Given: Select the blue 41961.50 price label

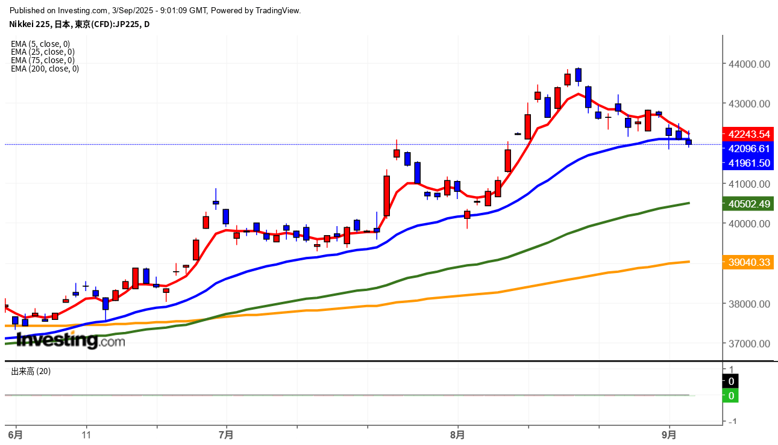Looking at the screenshot, I should tap(749, 163).
